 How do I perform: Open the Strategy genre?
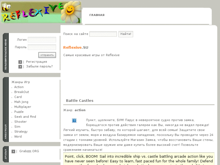21,132
